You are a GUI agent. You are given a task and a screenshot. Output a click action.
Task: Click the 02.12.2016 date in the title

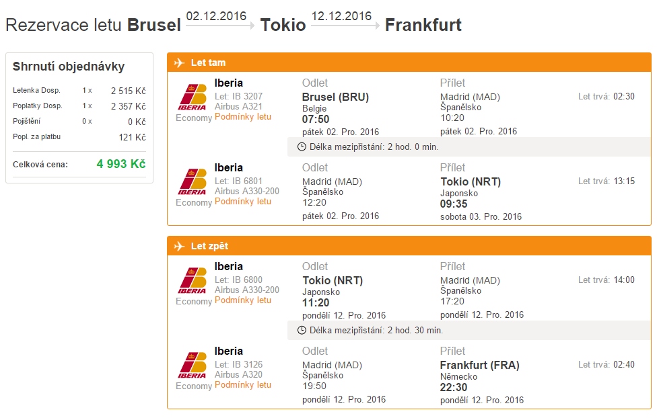(x=216, y=16)
